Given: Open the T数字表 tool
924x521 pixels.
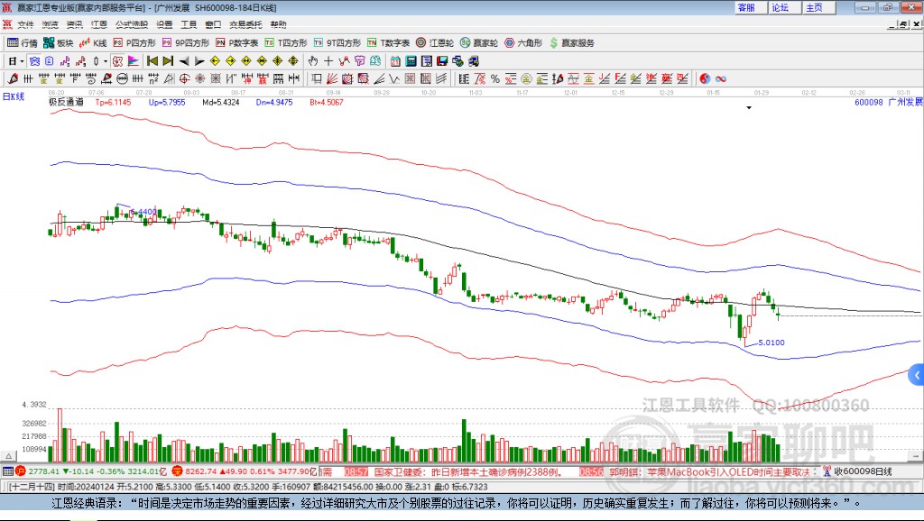Looking at the screenshot, I should (388, 43).
